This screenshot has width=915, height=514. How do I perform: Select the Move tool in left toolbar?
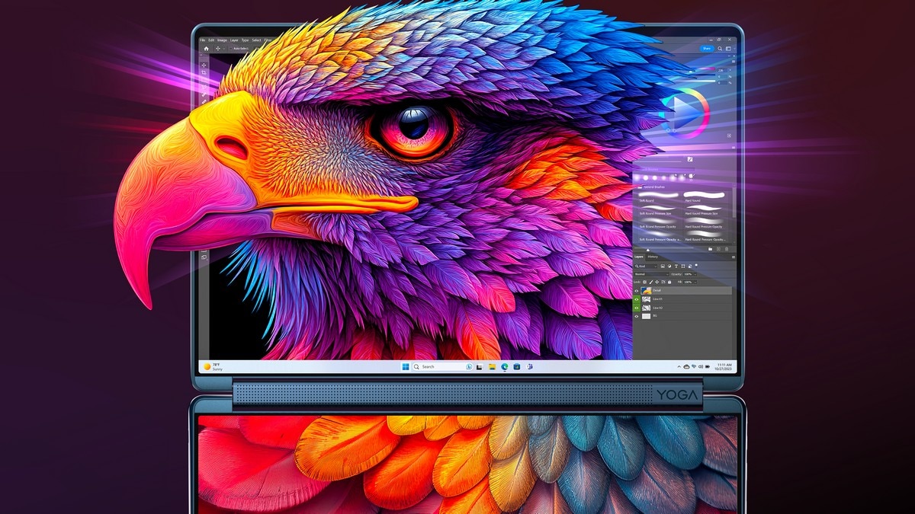[204, 65]
